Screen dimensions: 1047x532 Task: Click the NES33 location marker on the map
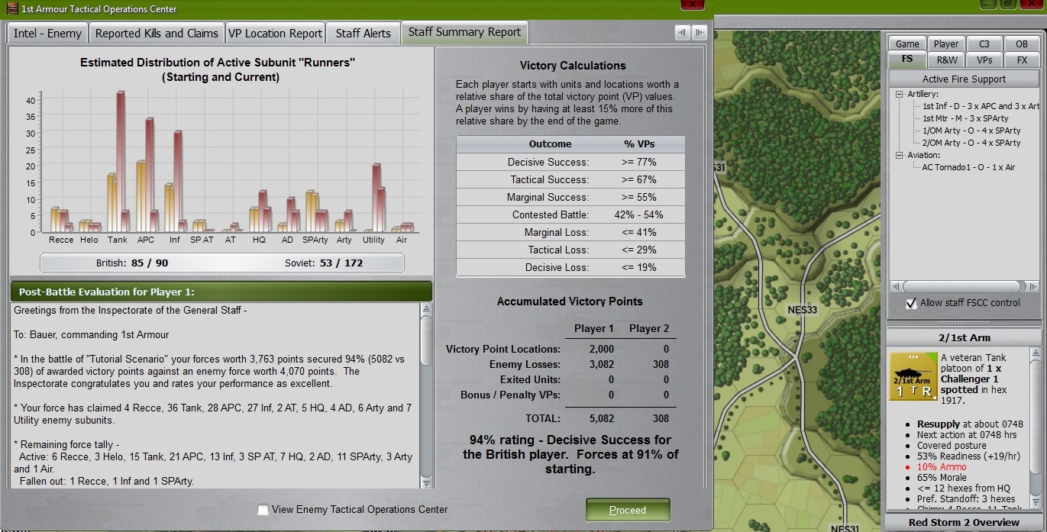pos(803,311)
